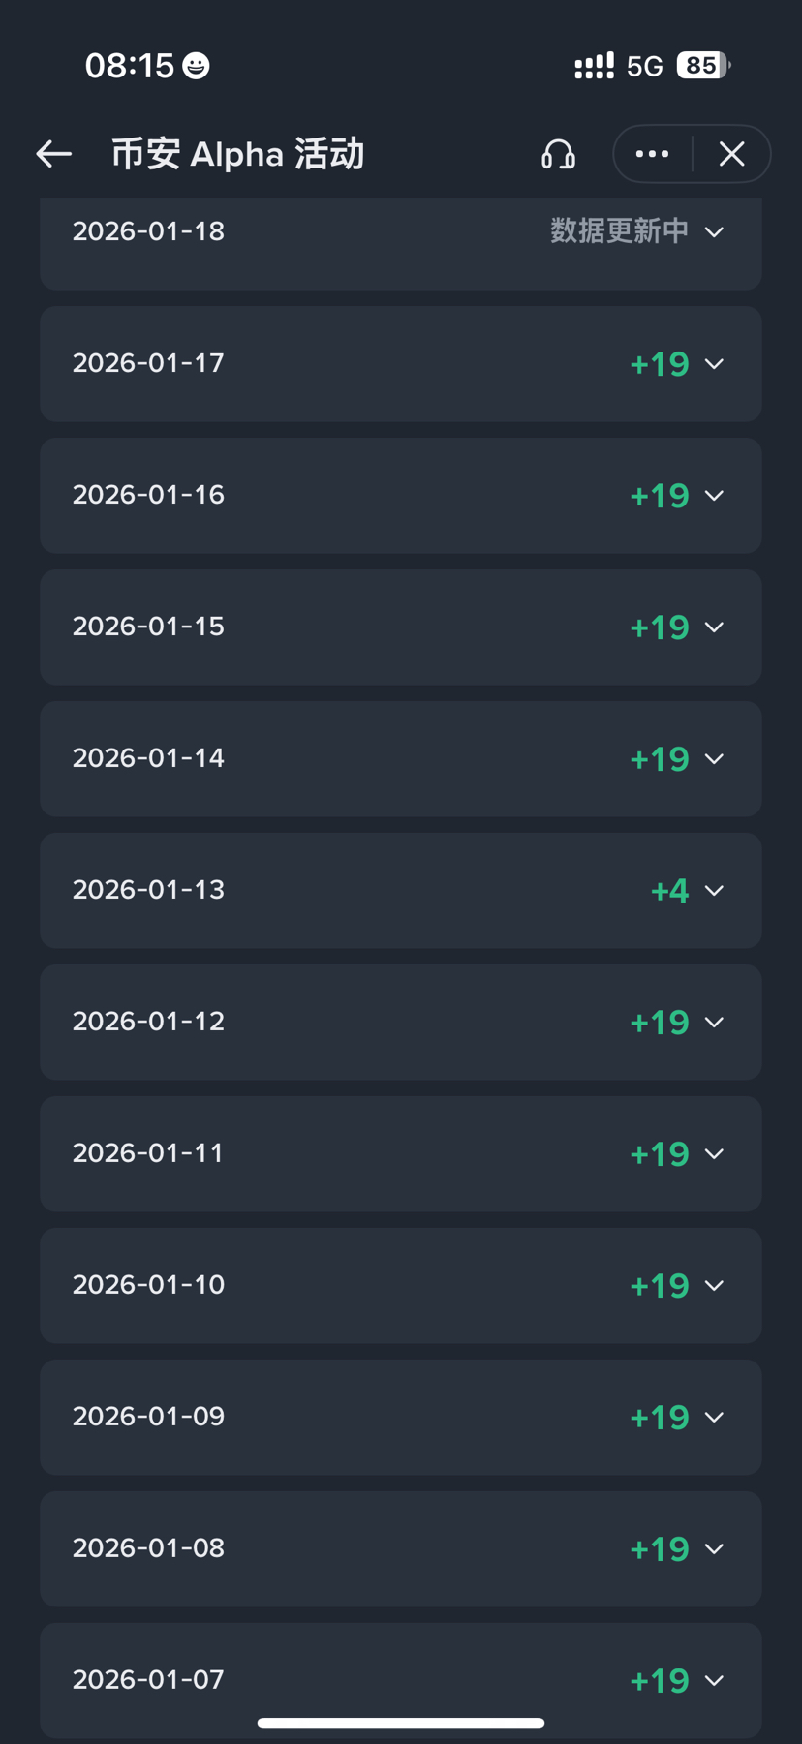Expand the 2026-01-14 row chevron
The image size is (802, 1744).
[x=715, y=759]
